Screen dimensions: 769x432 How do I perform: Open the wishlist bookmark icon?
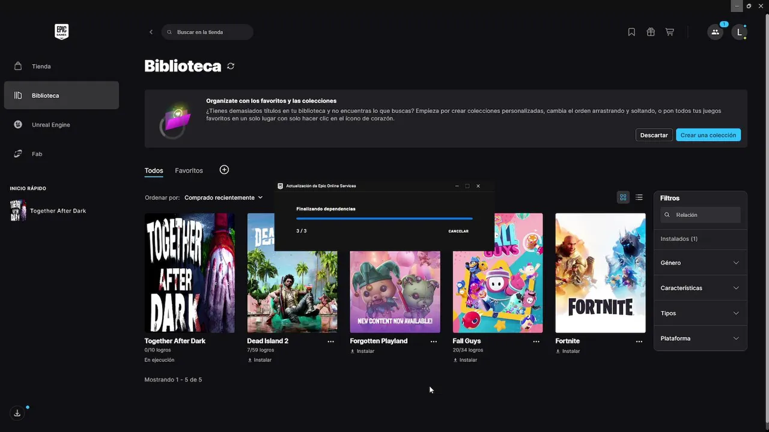pyautogui.click(x=631, y=32)
